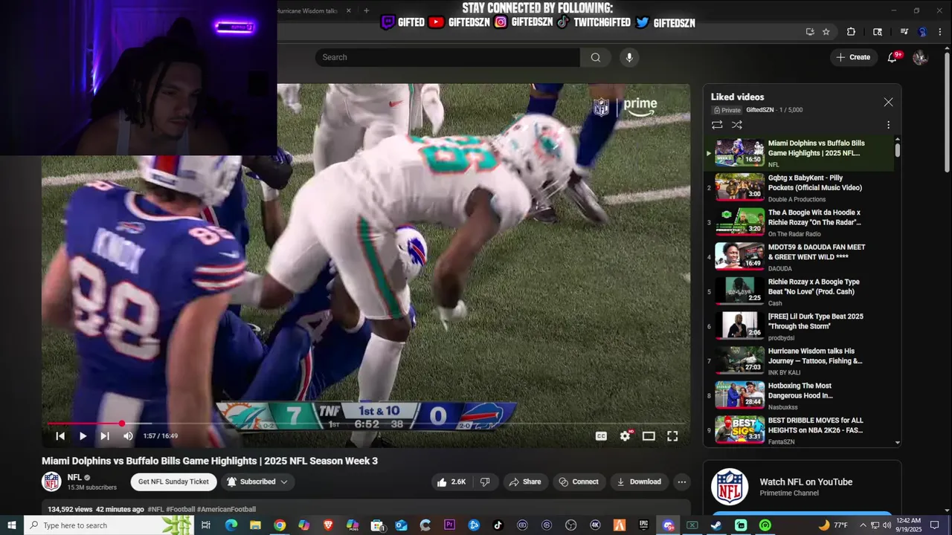
Task: Open the TikTok taskbar icon
Action: click(498, 525)
